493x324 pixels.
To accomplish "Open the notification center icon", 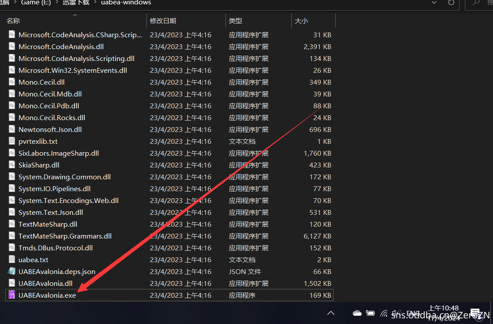I will click(475, 313).
